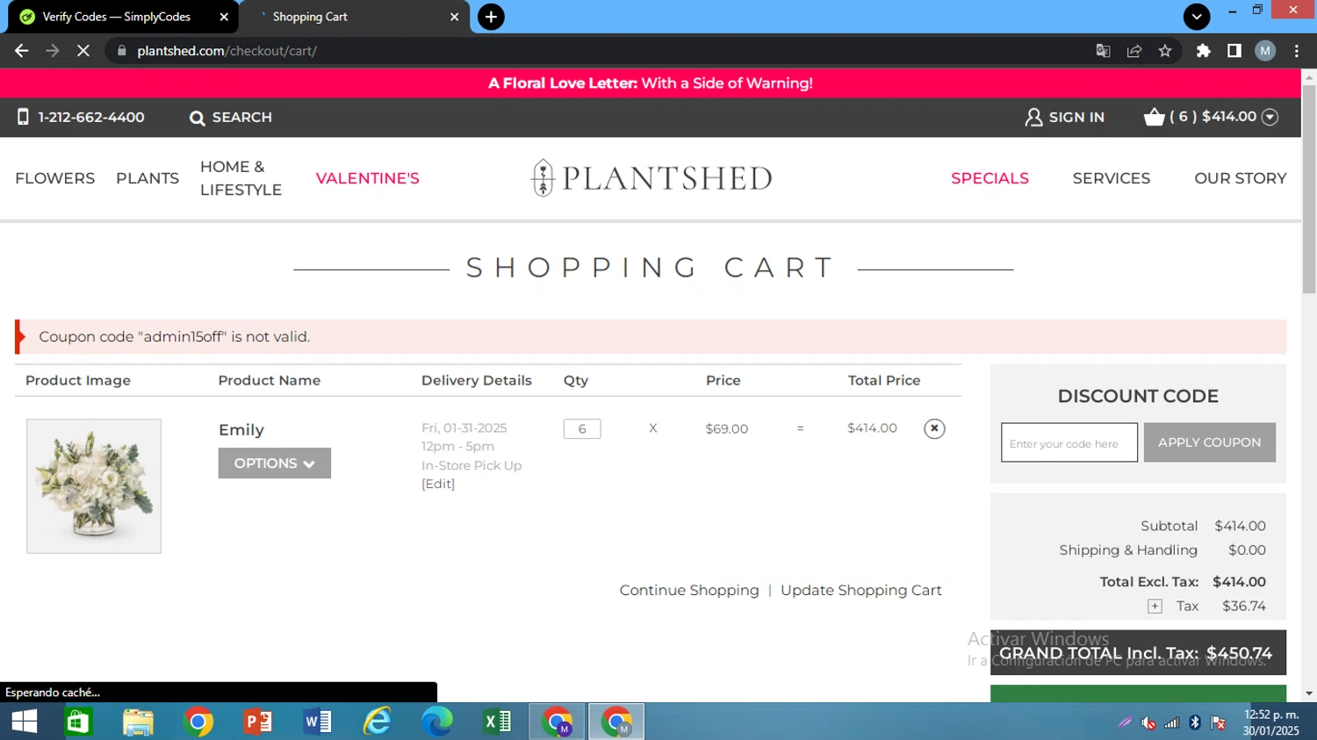
Task: Bookmark this page with the star
Action: point(1165,51)
